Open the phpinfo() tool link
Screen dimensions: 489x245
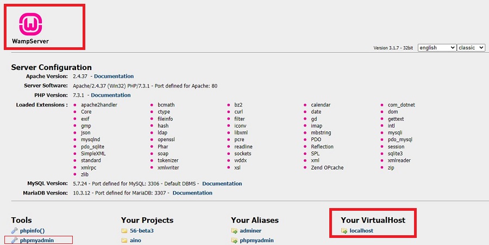[x=33, y=231]
